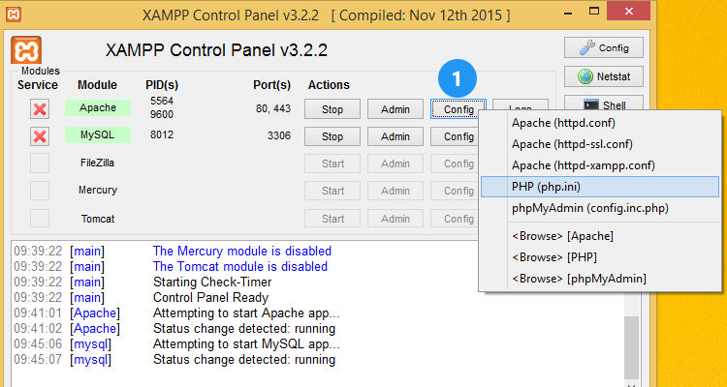
Task: Select Apache (httpd-ssl.conf) menu entry
Action: click(x=599, y=144)
